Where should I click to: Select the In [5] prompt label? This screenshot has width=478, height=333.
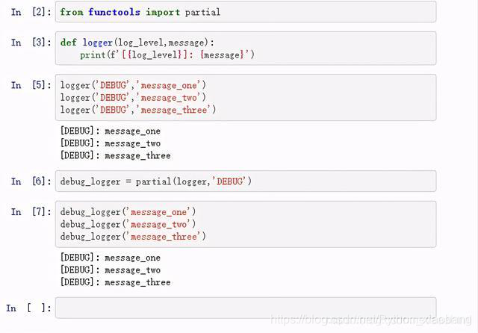pos(31,84)
